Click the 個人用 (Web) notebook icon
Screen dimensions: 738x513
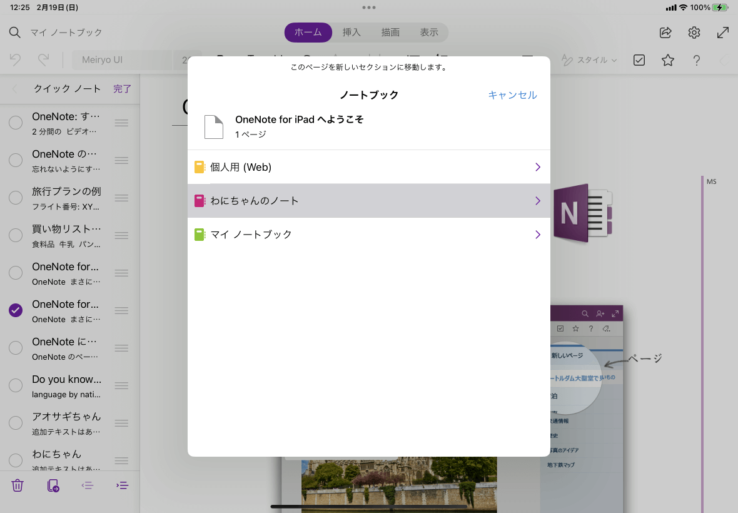point(200,167)
